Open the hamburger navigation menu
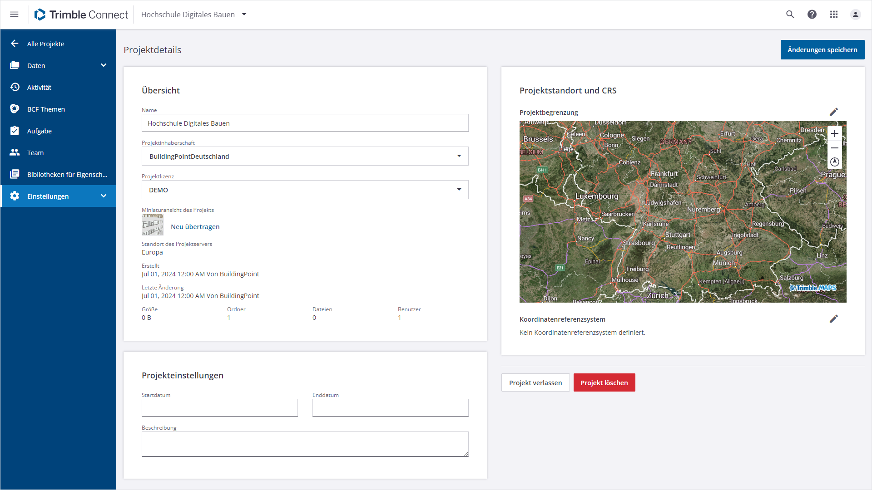The height and width of the screenshot is (490, 872). pyautogui.click(x=14, y=15)
